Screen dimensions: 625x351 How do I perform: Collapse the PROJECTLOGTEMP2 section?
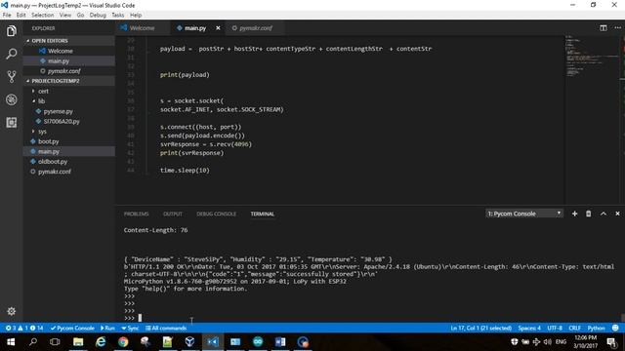coord(69,81)
